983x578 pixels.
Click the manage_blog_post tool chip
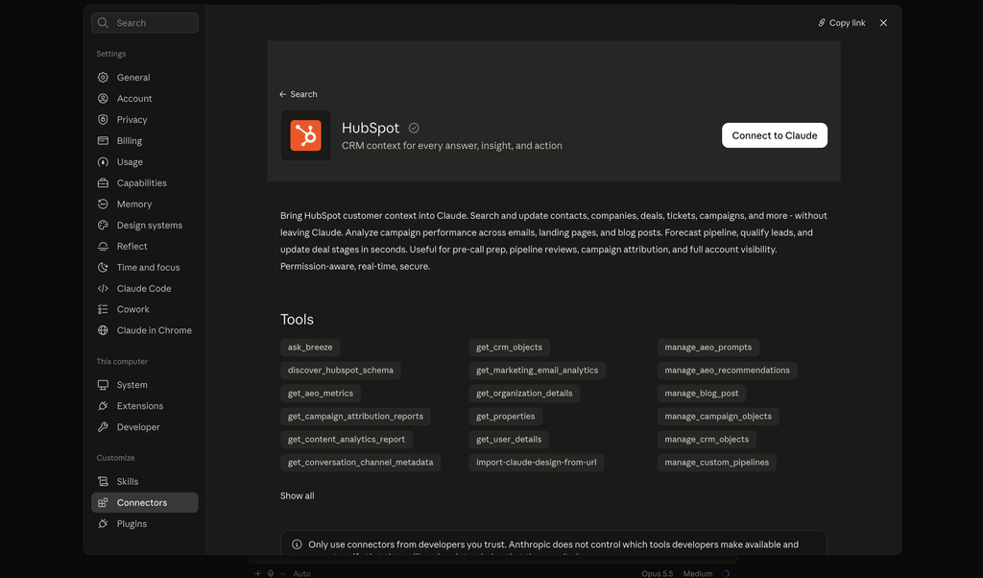(702, 394)
